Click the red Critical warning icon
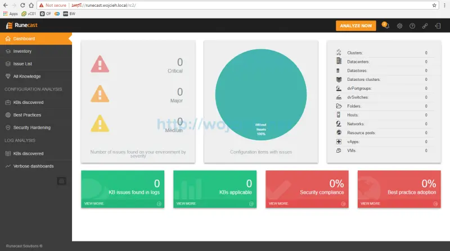 pyautogui.click(x=100, y=64)
